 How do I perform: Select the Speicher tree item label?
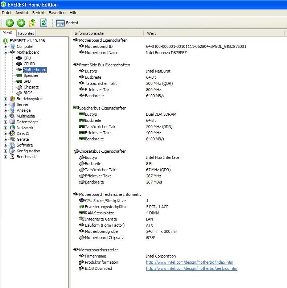pos(31,75)
